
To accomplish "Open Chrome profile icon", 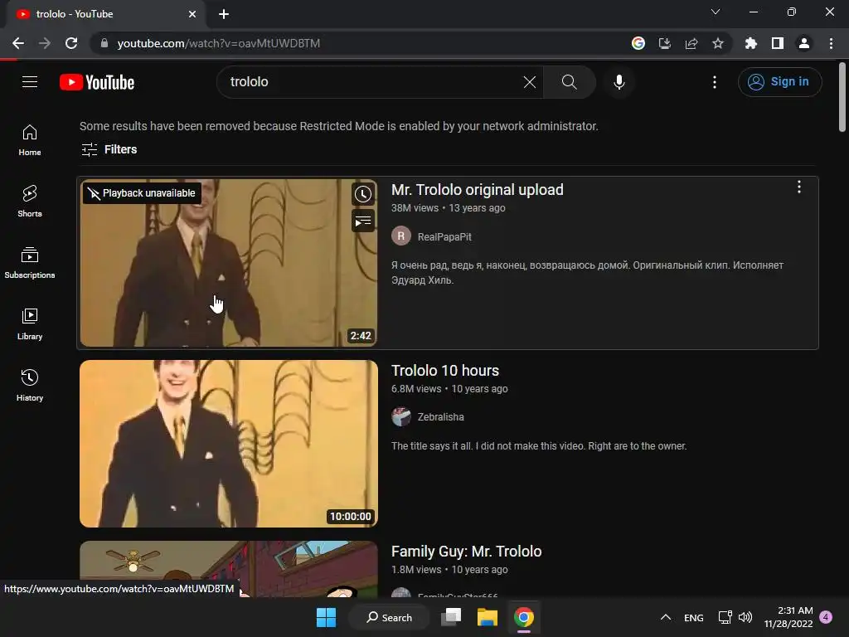I will tap(804, 43).
